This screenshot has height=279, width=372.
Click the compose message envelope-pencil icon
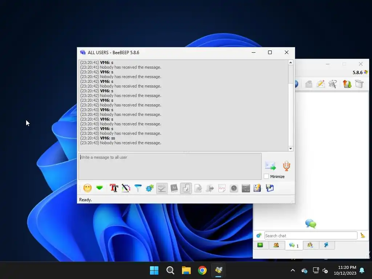[321, 84]
